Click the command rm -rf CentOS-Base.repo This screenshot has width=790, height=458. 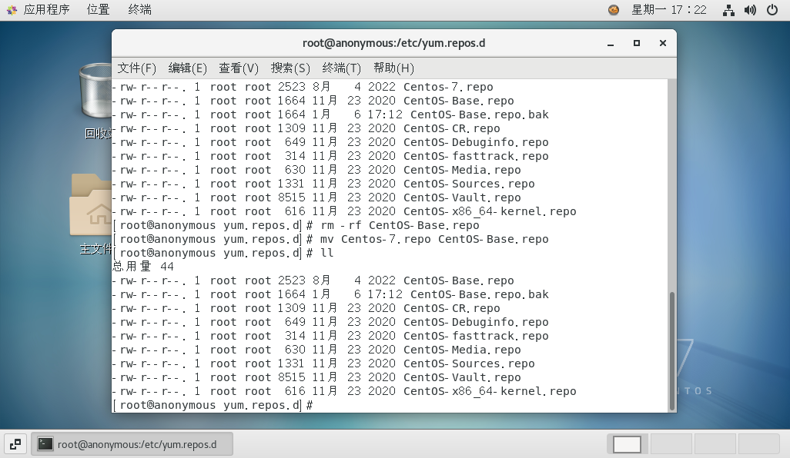(x=400, y=225)
